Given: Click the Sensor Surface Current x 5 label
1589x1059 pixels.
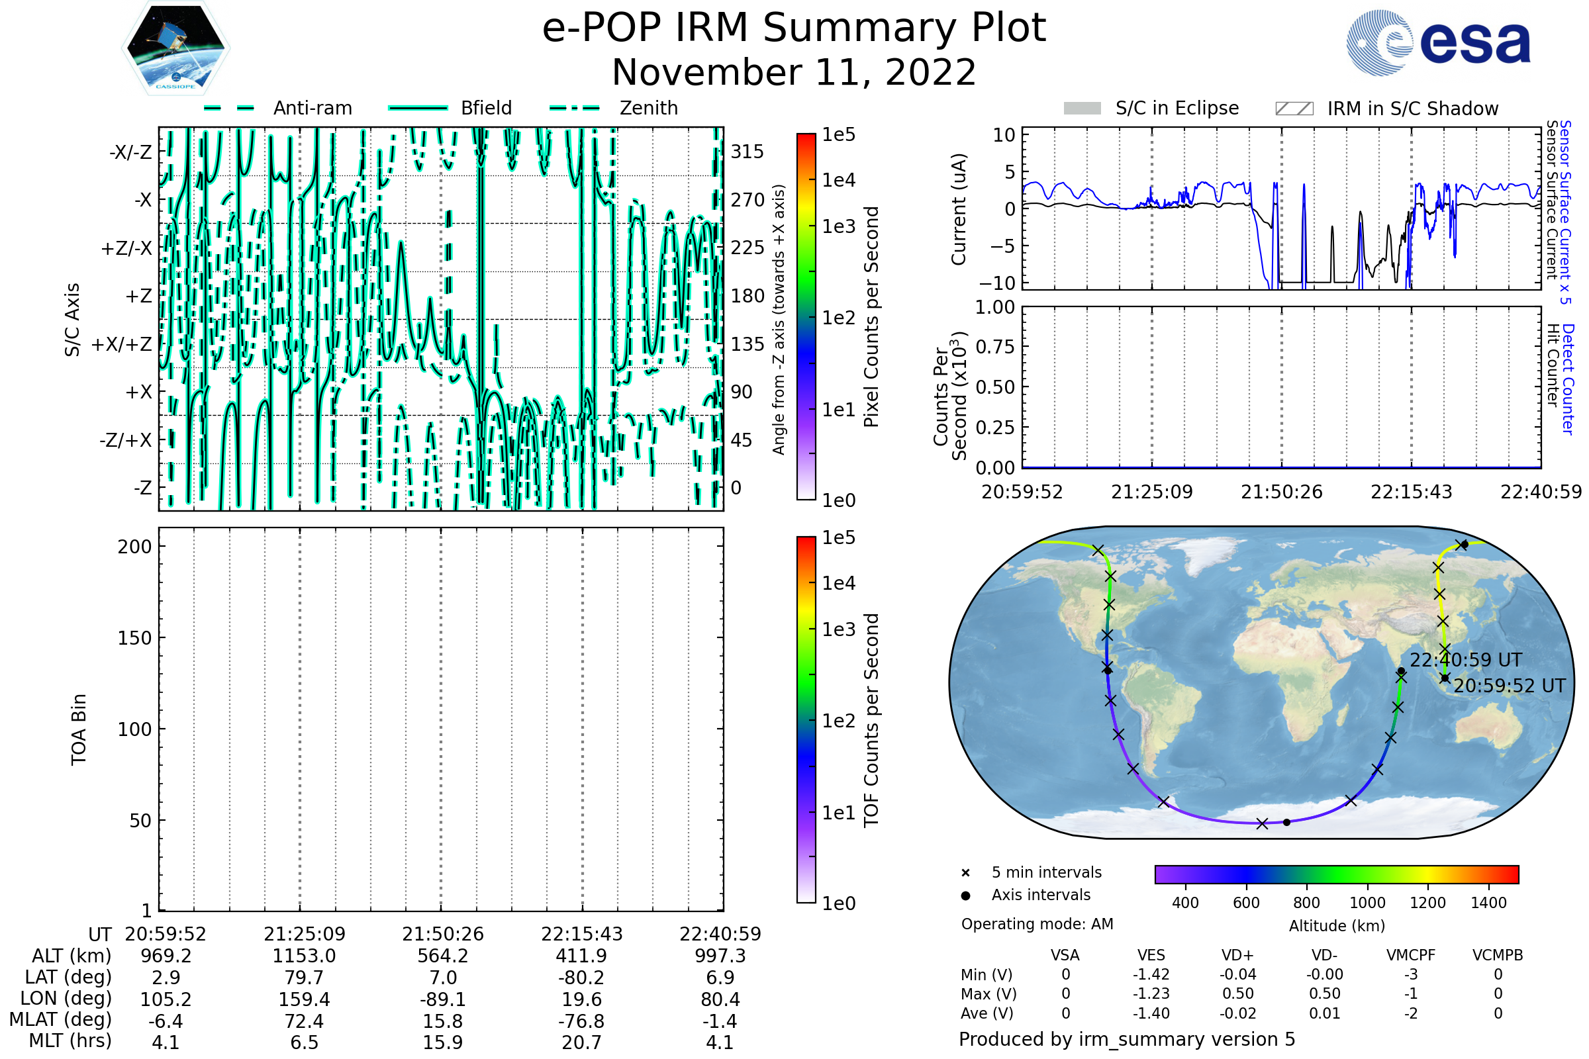Looking at the screenshot, I should 1565,211.
